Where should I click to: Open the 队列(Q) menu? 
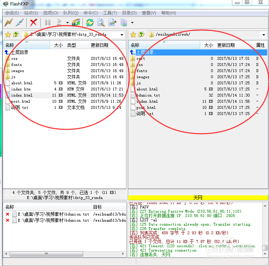(x=71, y=13)
